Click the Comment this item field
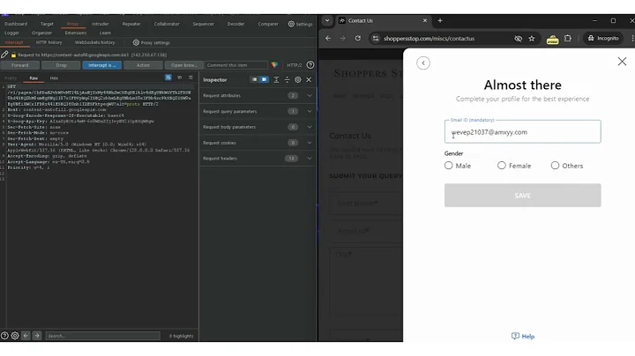This screenshot has width=635, height=356. [x=236, y=65]
